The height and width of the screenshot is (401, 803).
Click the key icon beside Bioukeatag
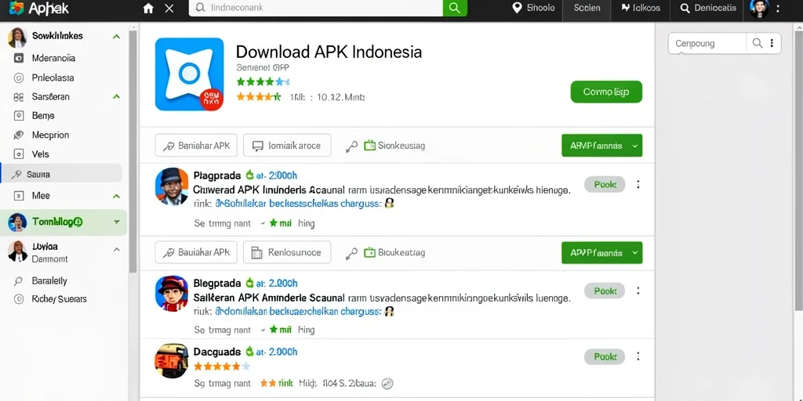pos(351,253)
